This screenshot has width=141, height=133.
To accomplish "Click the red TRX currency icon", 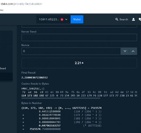I will 62,20.
